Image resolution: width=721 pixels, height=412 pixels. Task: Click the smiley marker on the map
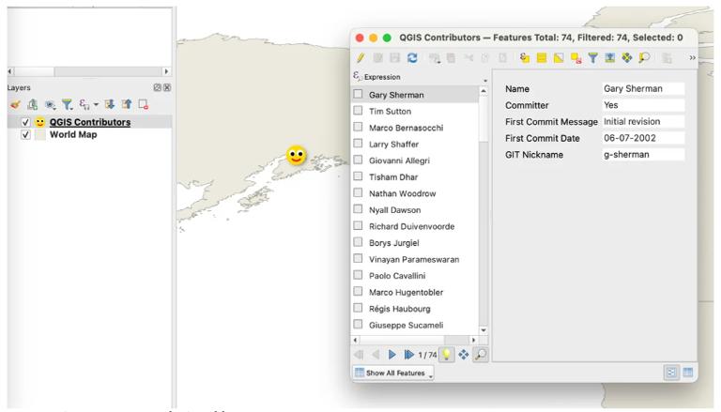(296, 156)
